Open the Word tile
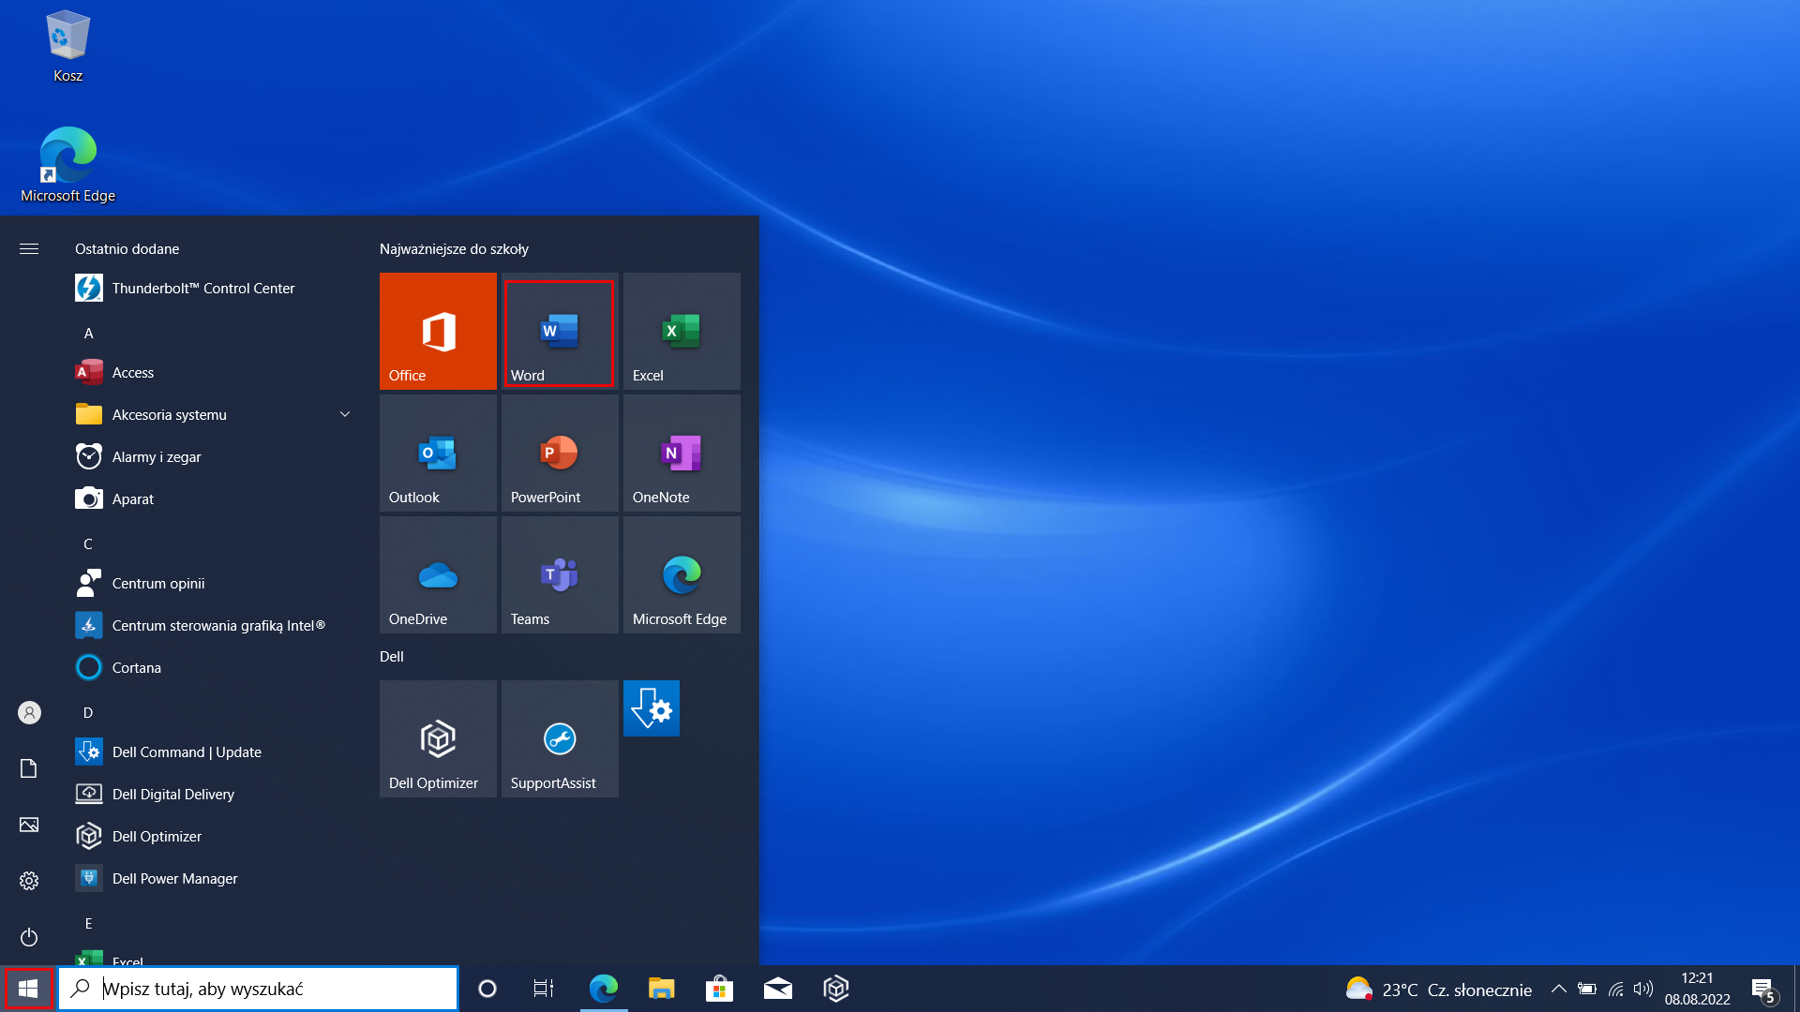Viewport: 1800px width, 1012px height. (560, 331)
